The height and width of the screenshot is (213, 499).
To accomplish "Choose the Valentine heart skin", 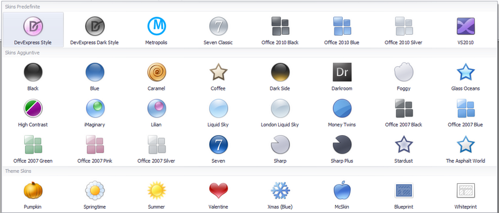I will [x=219, y=195].
